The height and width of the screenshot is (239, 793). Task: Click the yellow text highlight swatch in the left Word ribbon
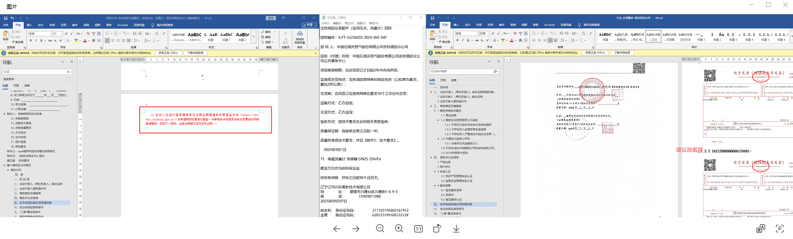76,40
